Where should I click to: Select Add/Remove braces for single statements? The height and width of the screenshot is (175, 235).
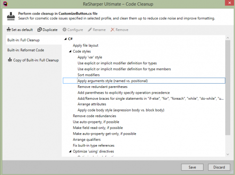pyautogui.click(x=150, y=98)
